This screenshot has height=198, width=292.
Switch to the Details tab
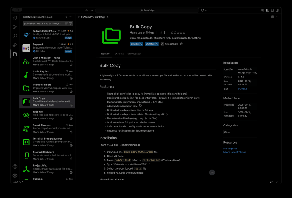coord(105,54)
